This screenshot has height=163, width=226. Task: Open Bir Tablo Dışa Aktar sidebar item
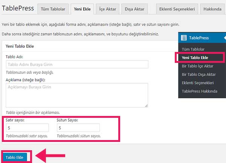199,75
